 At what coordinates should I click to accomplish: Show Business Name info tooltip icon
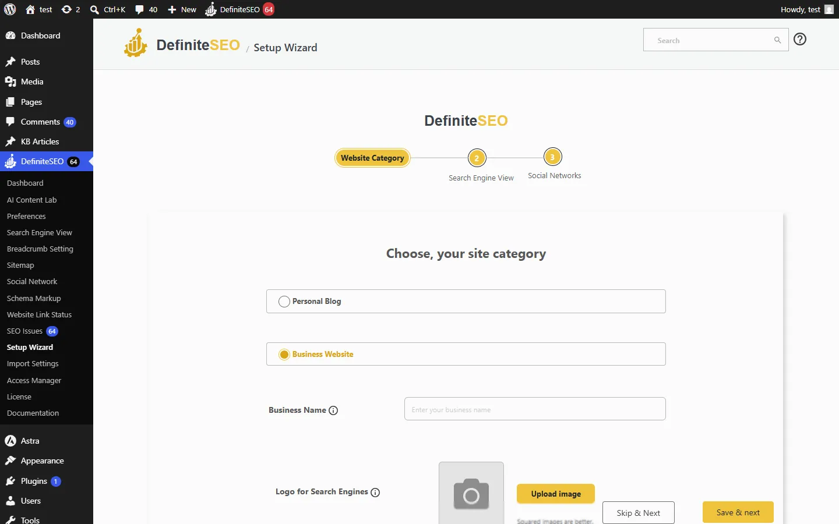tap(333, 410)
